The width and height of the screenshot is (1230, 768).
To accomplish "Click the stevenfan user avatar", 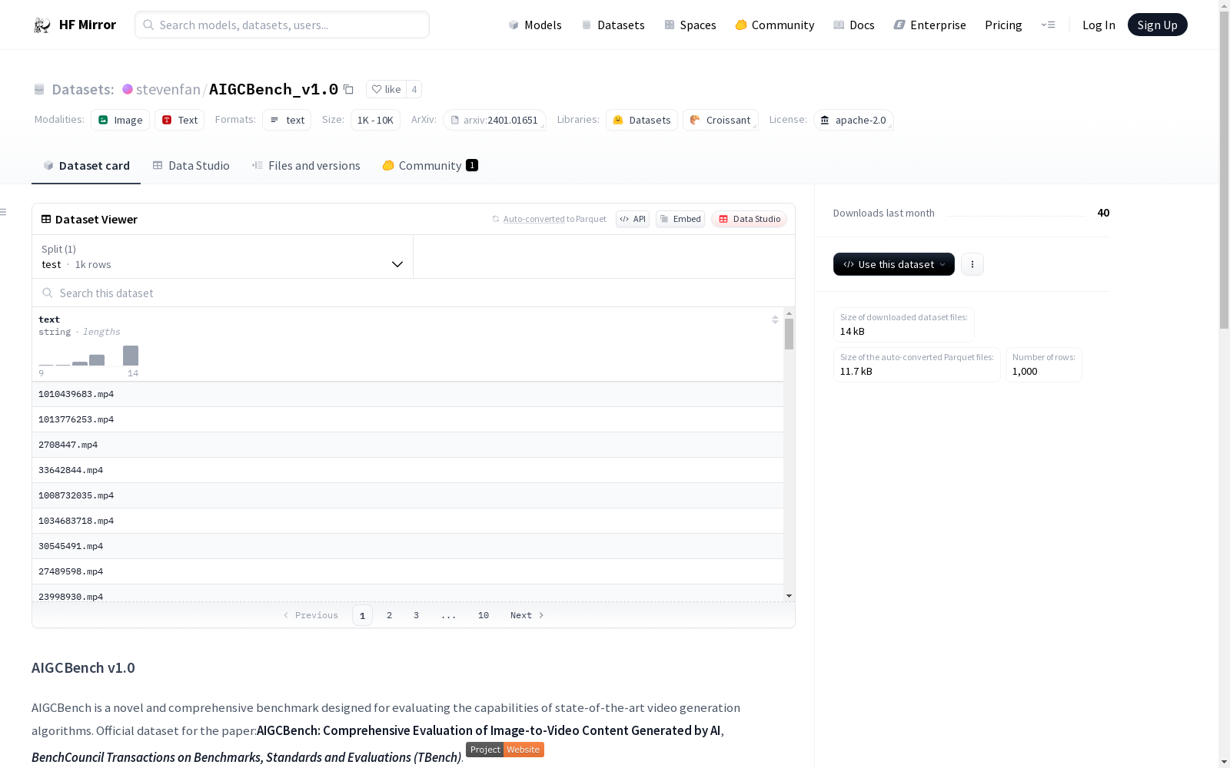I will pyautogui.click(x=128, y=89).
